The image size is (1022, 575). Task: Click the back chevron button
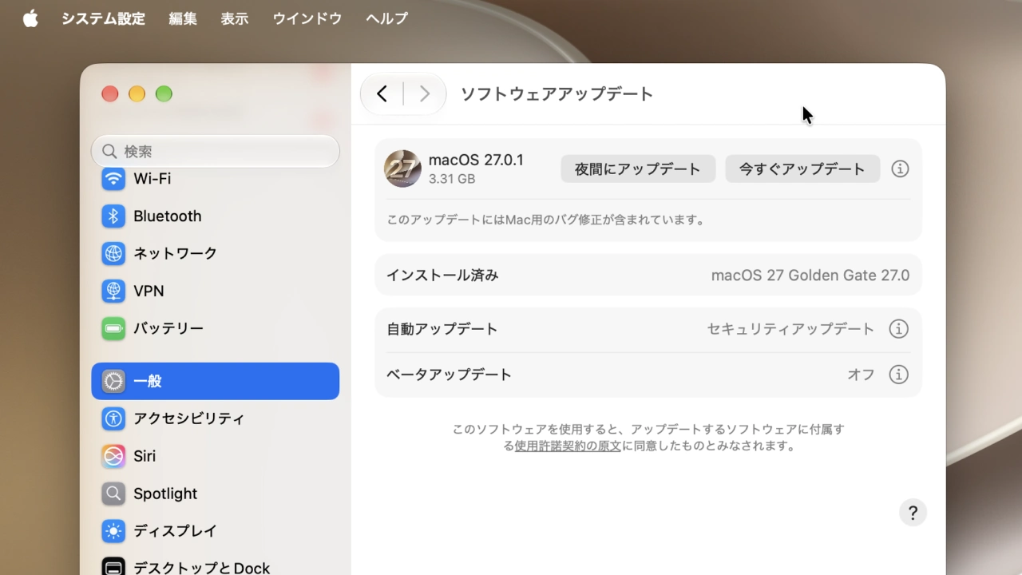382,94
